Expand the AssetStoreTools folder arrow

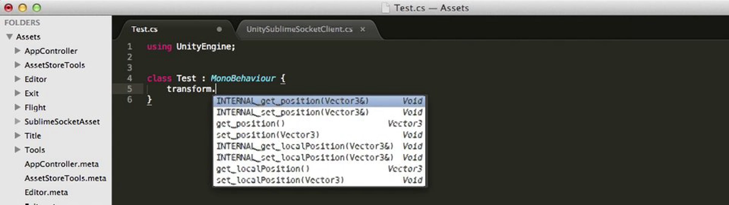18,65
